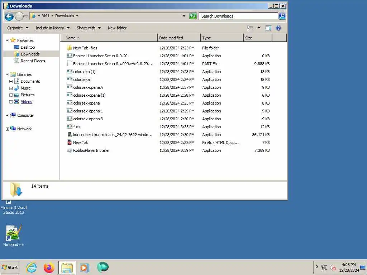Go back with the blue Back arrow
The height and width of the screenshot is (275, 367).
9,16
